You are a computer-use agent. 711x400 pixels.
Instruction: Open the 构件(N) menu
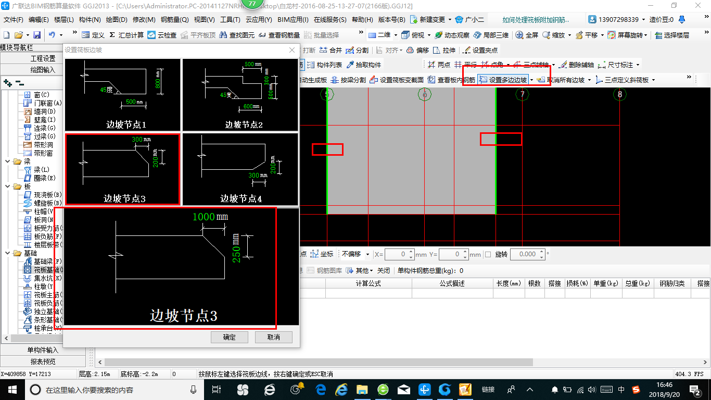(90, 20)
